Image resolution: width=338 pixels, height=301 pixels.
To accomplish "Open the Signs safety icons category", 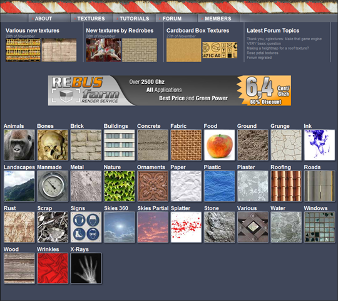I will tap(86, 227).
